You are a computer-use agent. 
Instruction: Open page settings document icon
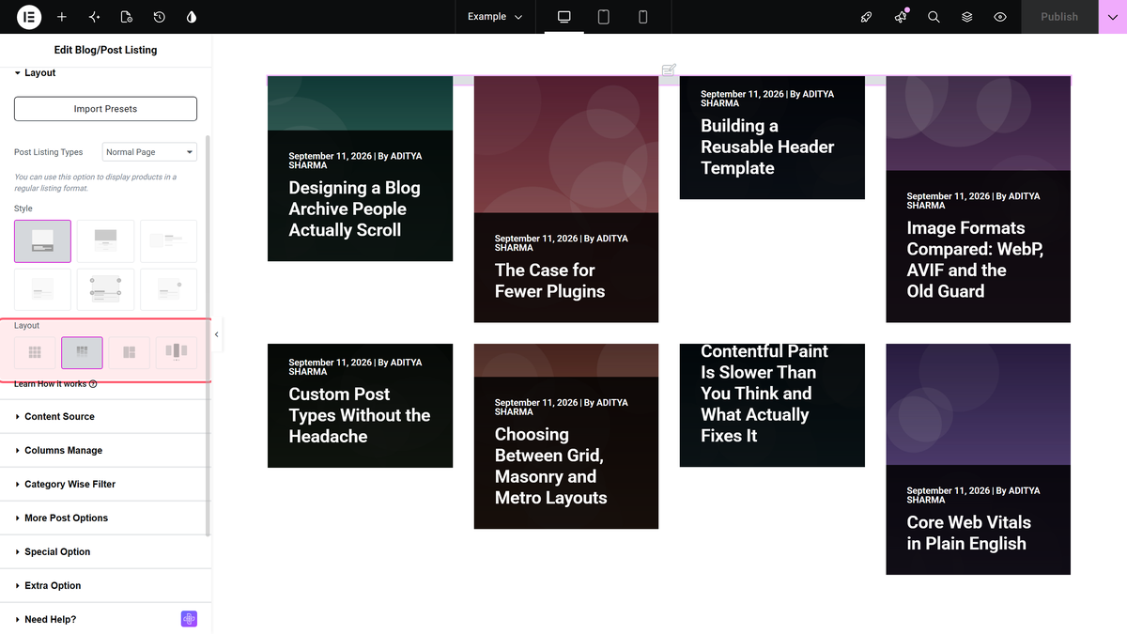(x=127, y=17)
